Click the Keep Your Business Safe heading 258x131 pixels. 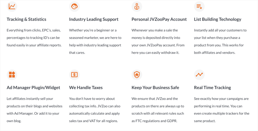tap(155, 88)
